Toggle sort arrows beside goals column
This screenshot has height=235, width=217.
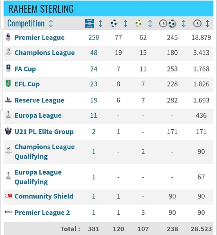(x=125, y=24)
